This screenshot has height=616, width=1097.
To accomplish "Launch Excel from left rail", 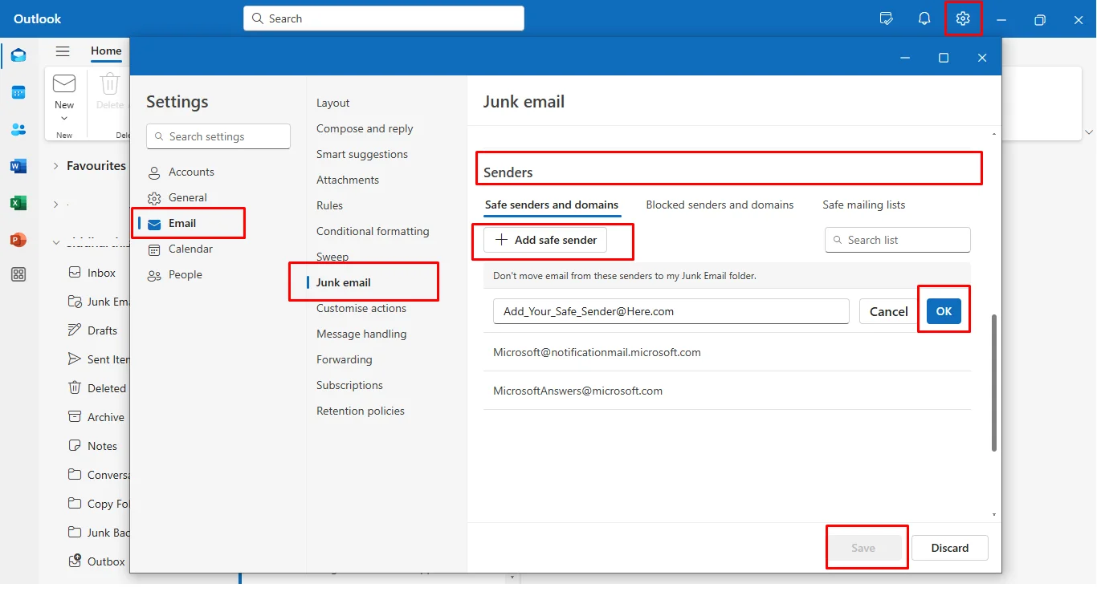I will pyautogui.click(x=18, y=203).
